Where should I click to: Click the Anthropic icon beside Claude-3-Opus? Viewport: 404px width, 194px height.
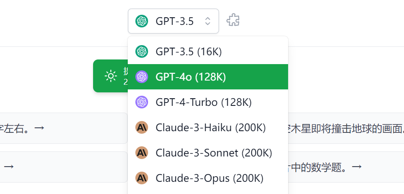[142, 178]
